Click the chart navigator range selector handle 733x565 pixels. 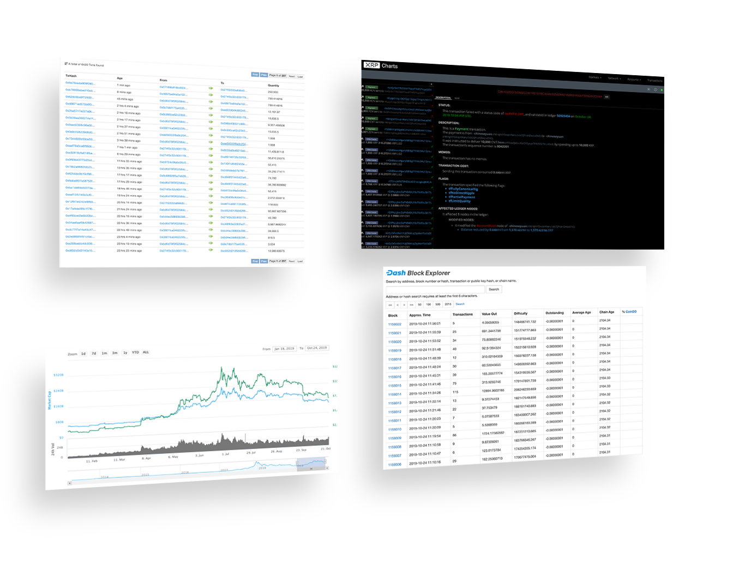pos(297,463)
